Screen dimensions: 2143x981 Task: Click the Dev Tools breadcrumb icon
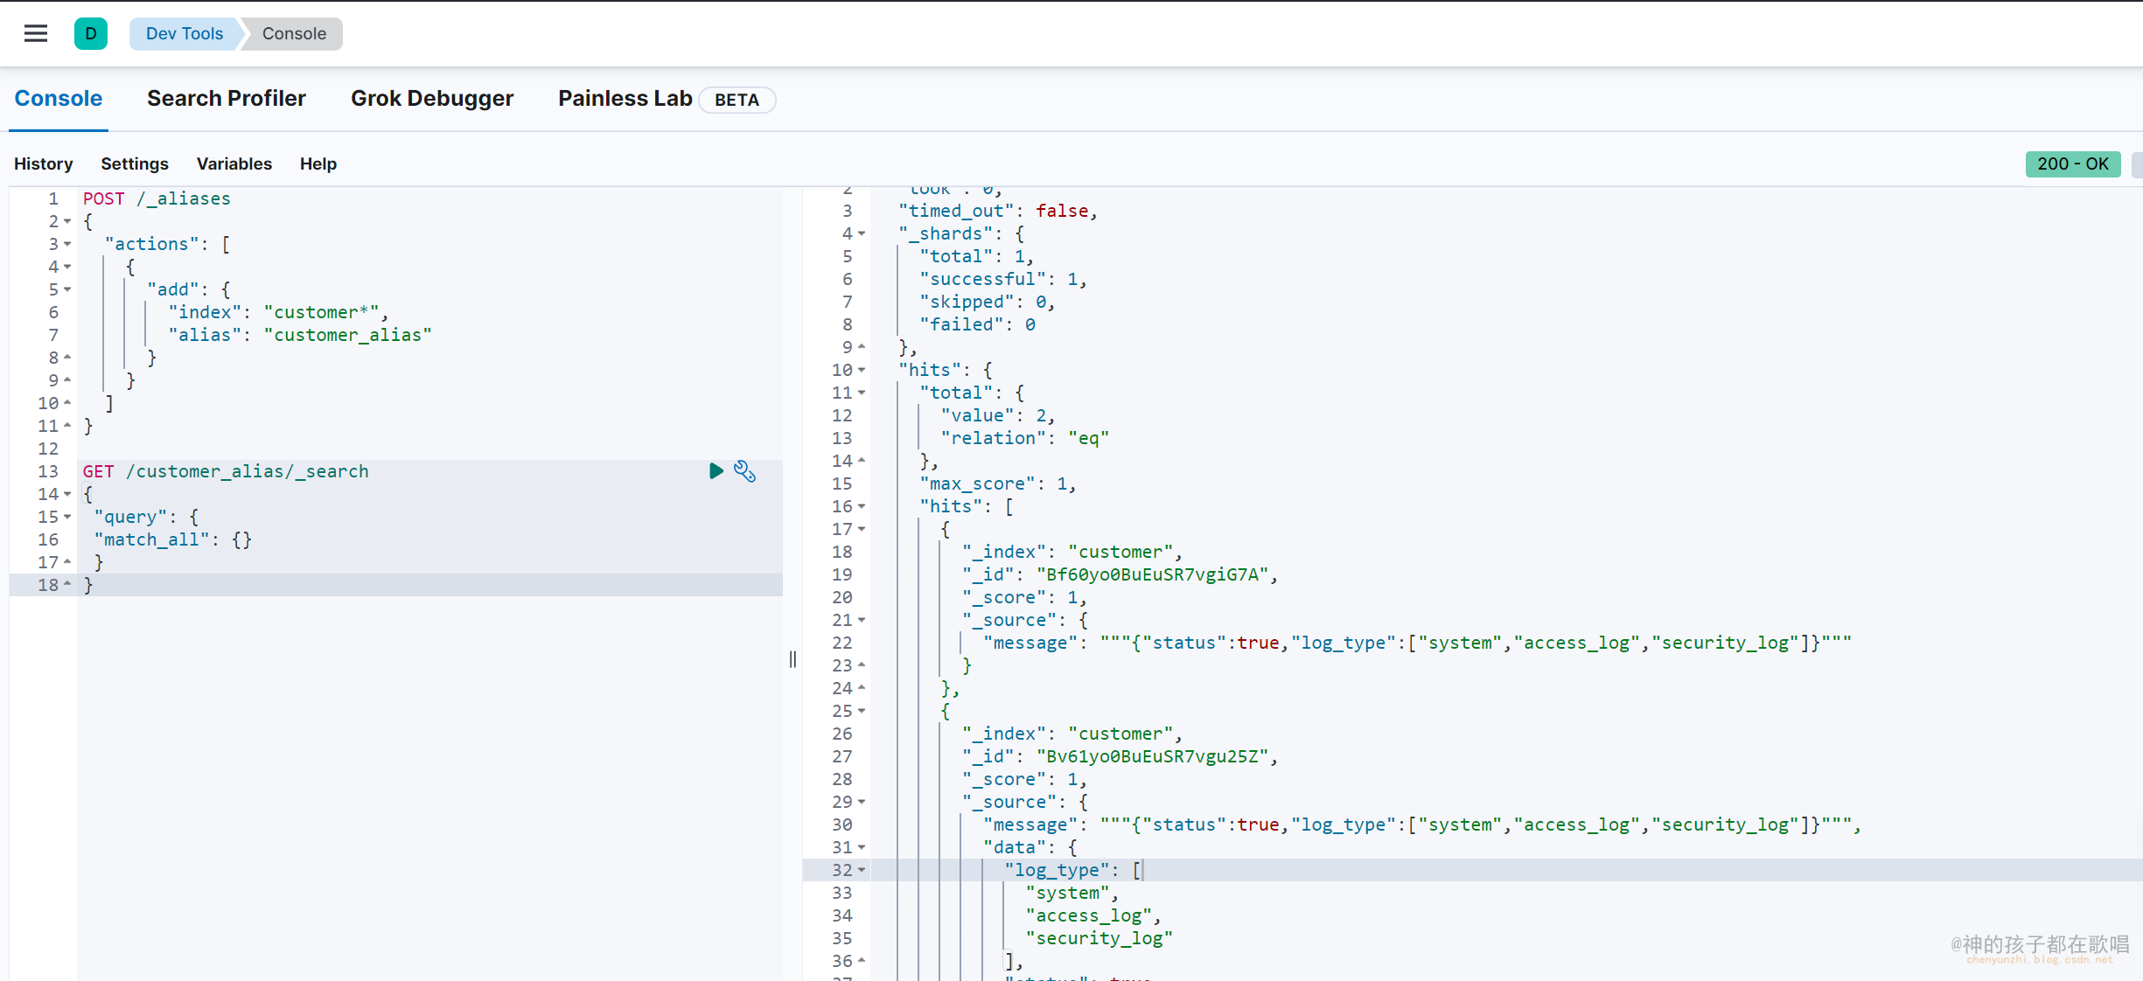tap(185, 31)
